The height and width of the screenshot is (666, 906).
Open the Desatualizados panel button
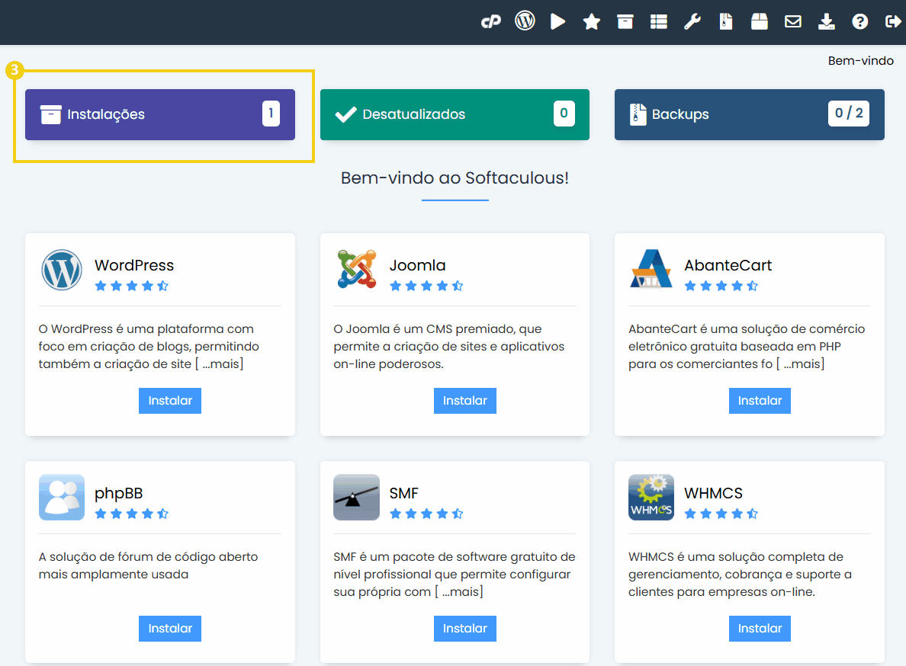tap(455, 114)
